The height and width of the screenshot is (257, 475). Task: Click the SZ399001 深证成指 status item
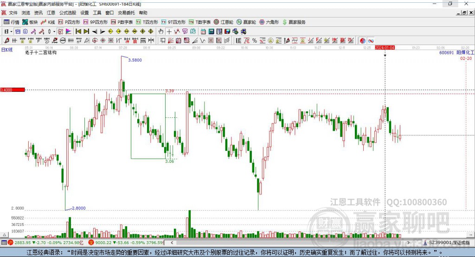[x=447, y=243]
